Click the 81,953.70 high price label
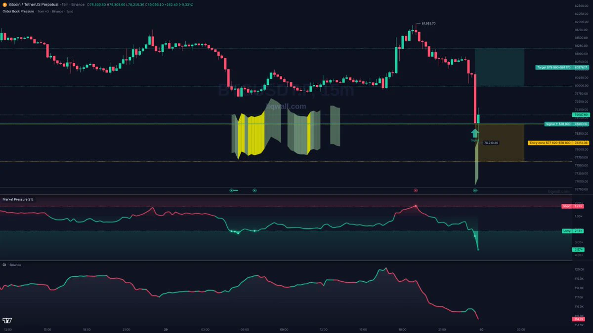Image resolution: width=593 pixels, height=333 pixels. pos(428,24)
